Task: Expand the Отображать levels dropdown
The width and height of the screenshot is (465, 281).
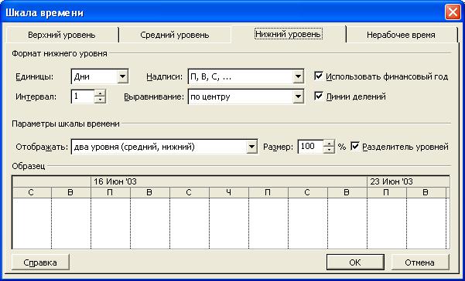Action: [x=251, y=147]
